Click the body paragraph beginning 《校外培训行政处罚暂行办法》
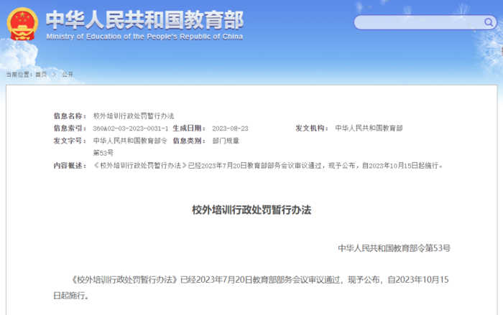 pyautogui.click(x=251, y=288)
